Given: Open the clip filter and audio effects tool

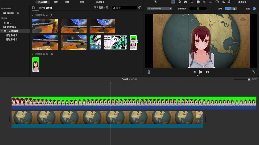Looking at the screenshot, I should coord(223,2).
